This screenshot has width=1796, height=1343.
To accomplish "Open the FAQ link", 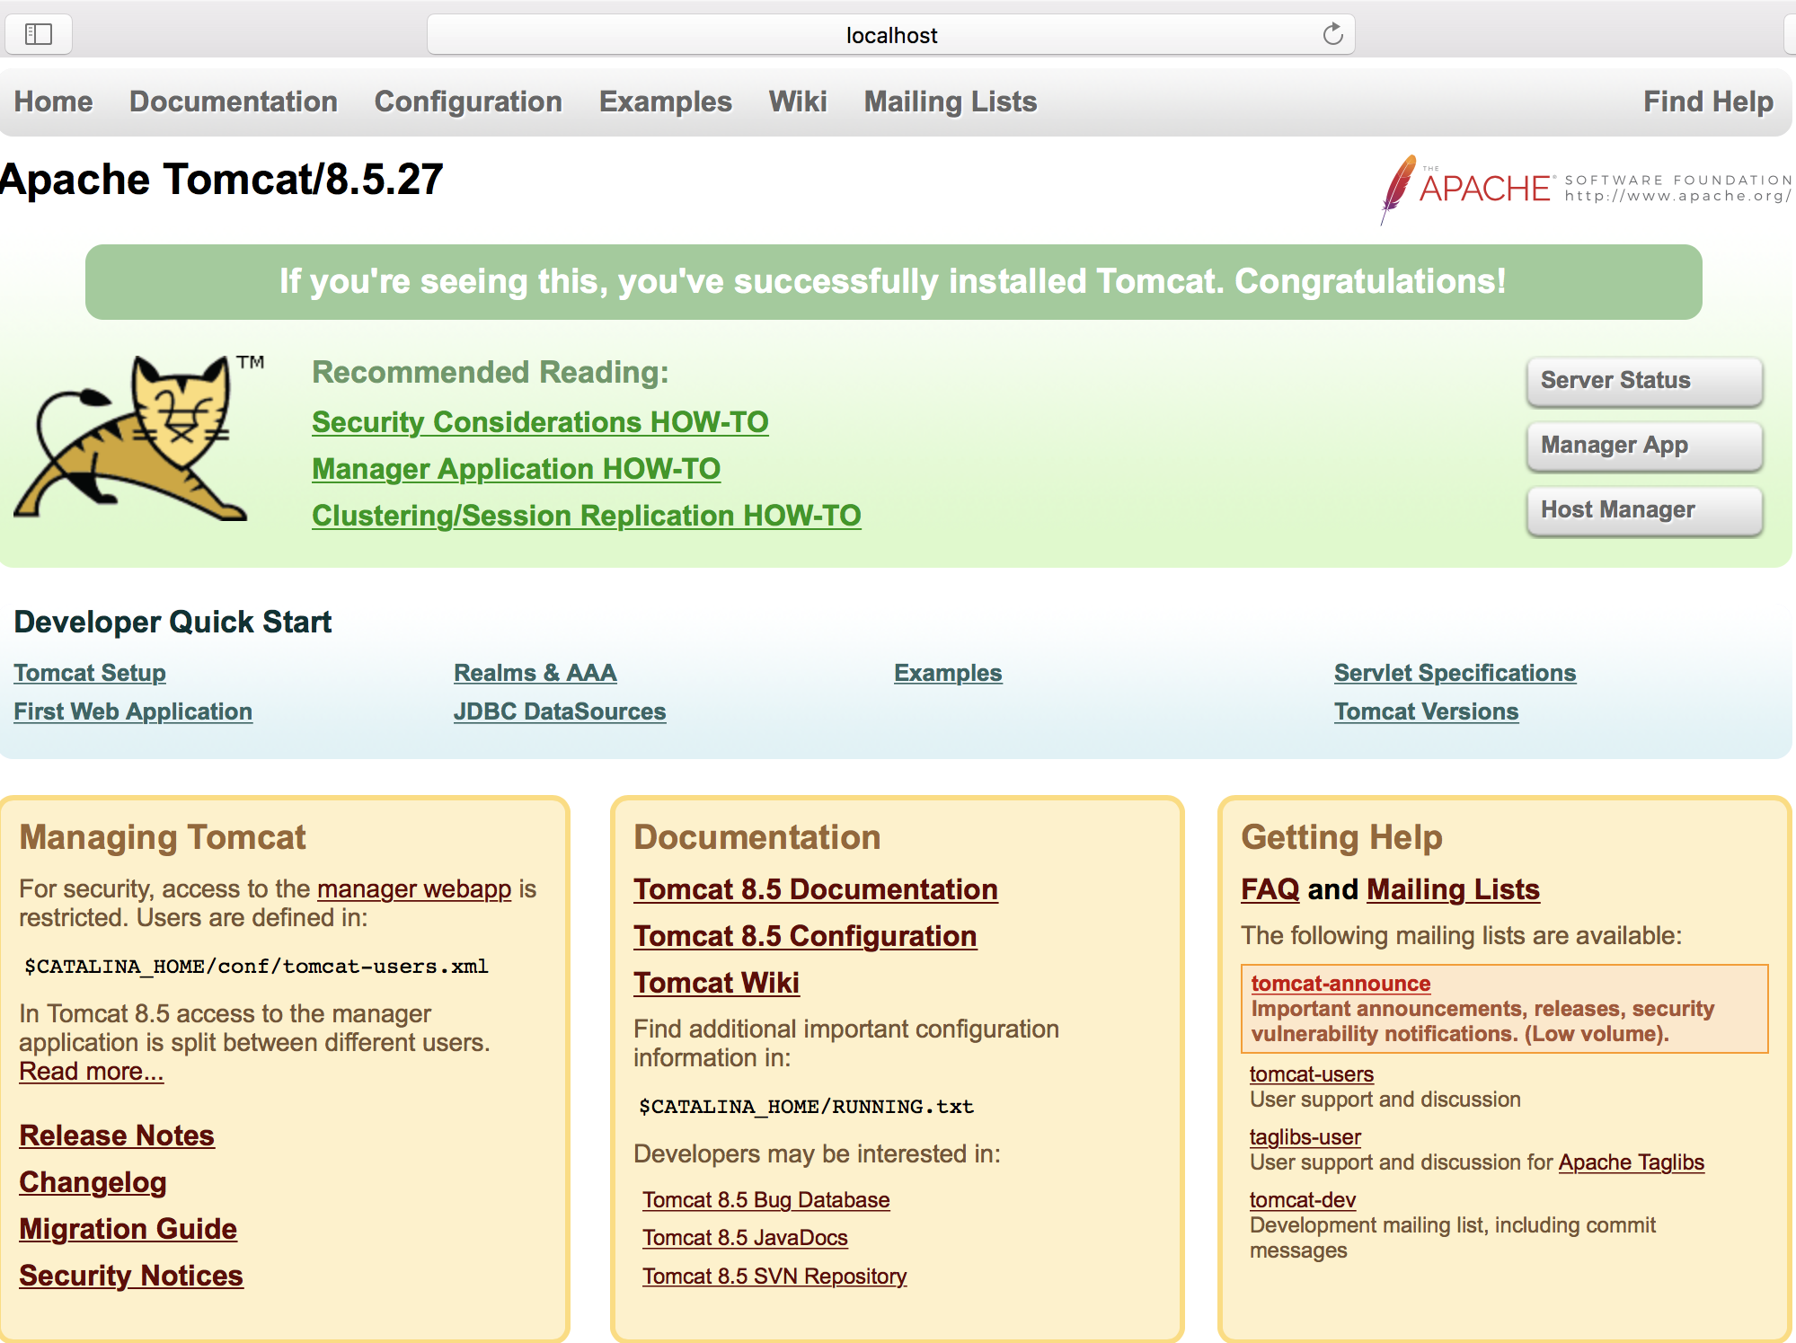I will click(1270, 889).
